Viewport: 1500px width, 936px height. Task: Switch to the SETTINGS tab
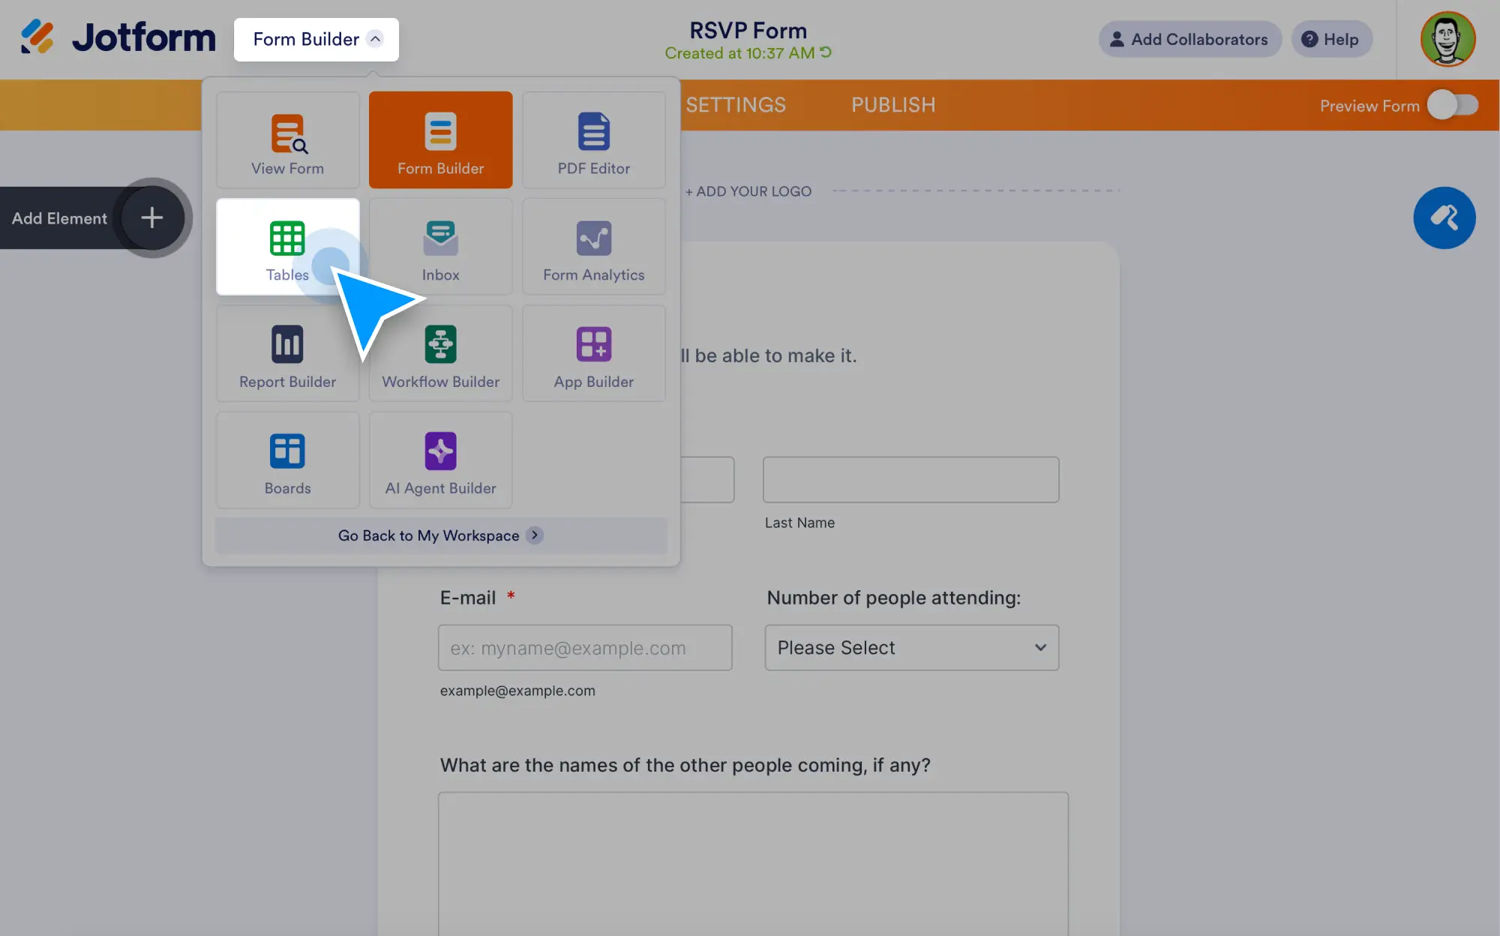(x=735, y=105)
